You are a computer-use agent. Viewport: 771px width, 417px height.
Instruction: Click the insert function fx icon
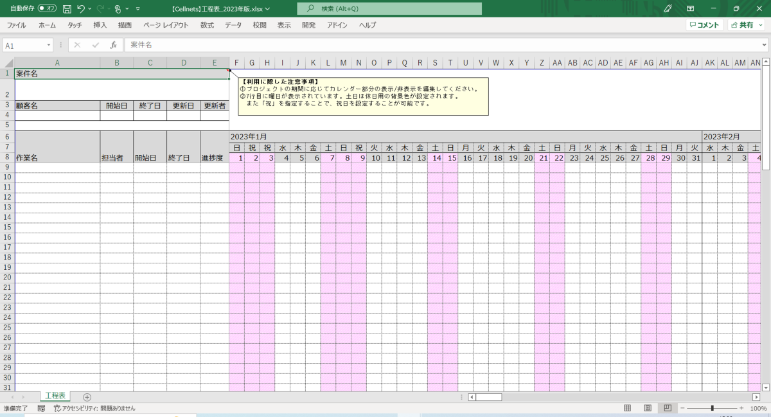tap(113, 45)
